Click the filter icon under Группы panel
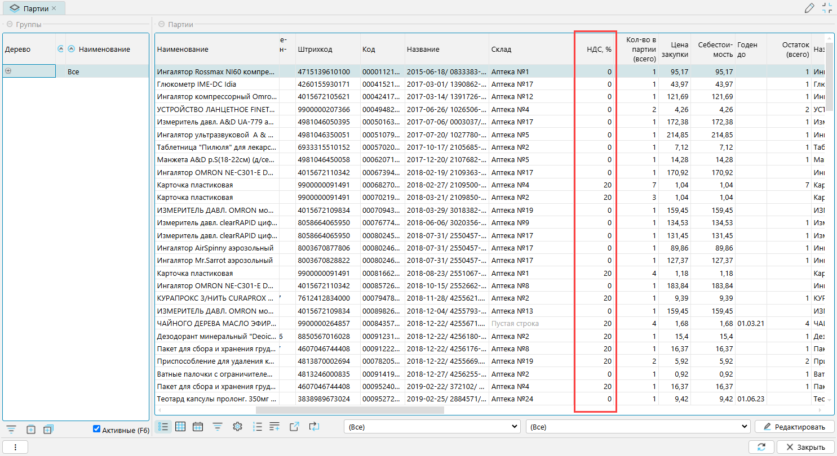The image size is (837, 456). coord(11,430)
